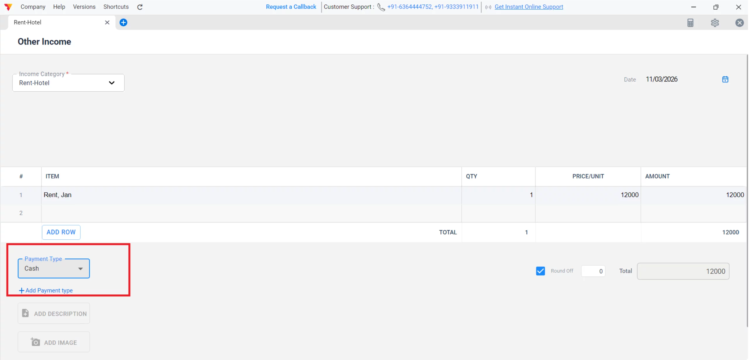Uncheck the Round Off checkbox

[540, 271]
